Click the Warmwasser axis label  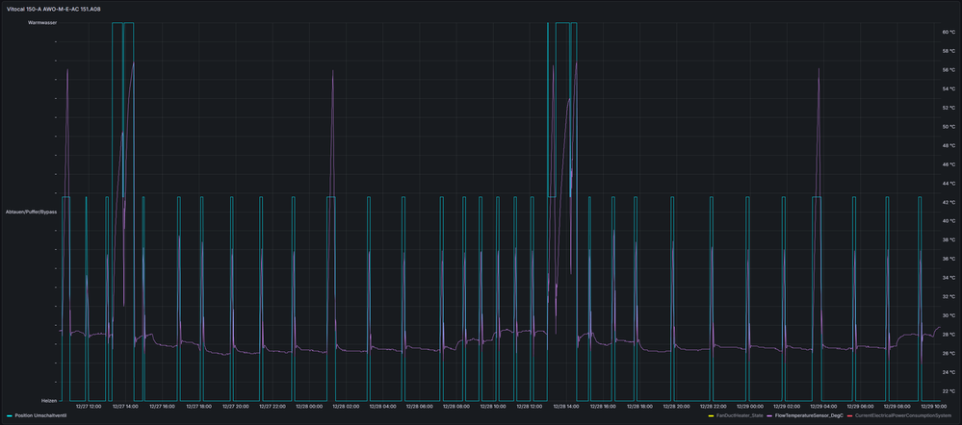click(43, 23)
